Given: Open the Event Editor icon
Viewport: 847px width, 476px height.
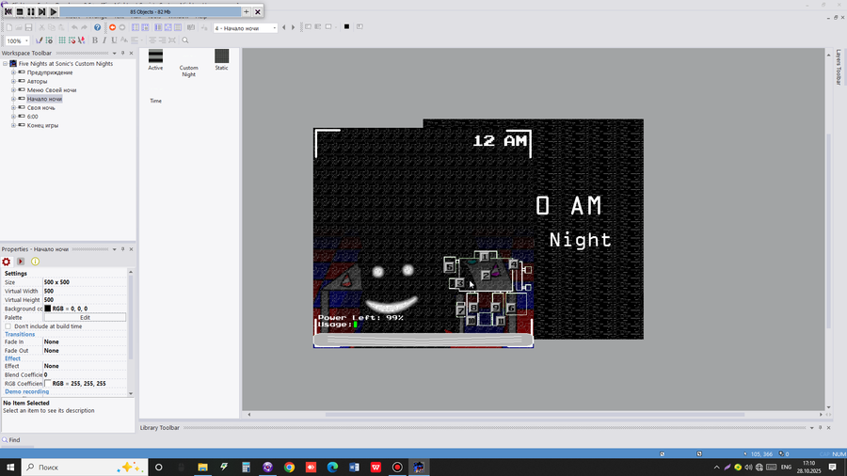Looking at the screenshot, I should [x=158, y=27].
